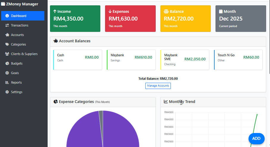This screenshot has height=147, width=270.
Task: Go to the Accounts page
Action: (23, 35)
